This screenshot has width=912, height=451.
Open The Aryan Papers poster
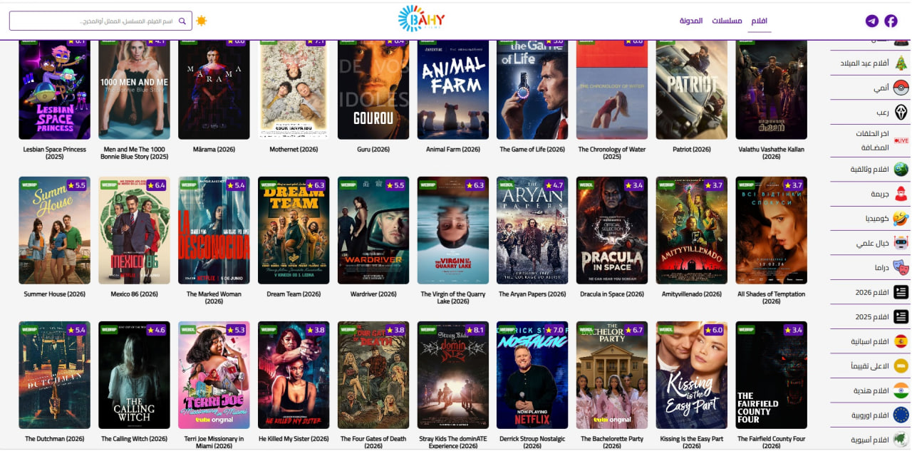pyautogui.click(x=532, y=230)
